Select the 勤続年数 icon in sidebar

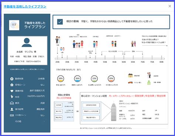tap(12, 79)
